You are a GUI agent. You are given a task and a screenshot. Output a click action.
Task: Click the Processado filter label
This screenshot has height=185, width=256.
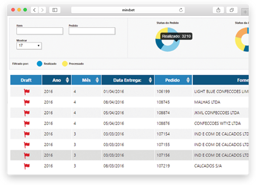[76, 63]
